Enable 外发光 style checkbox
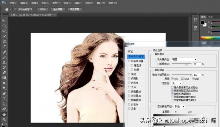 [x=129, y=104]
